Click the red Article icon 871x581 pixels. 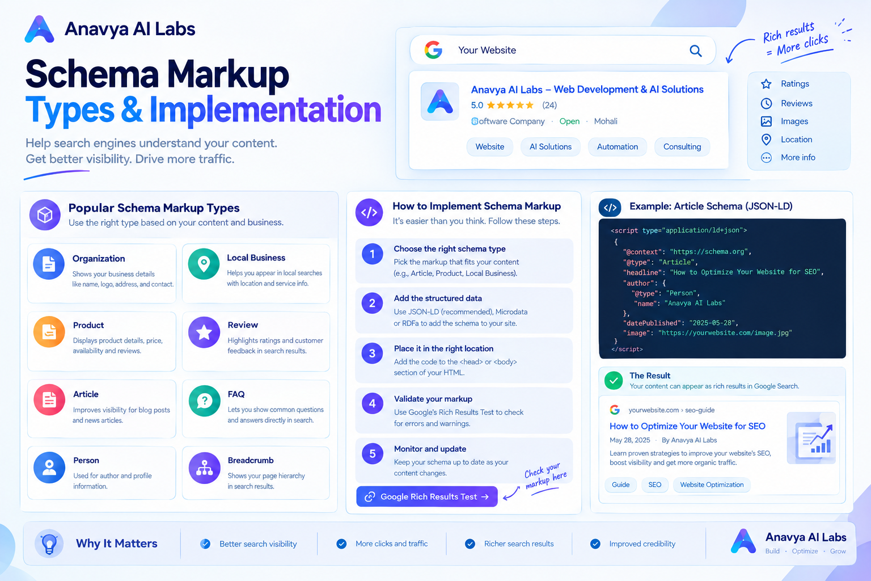pos(49,400)
